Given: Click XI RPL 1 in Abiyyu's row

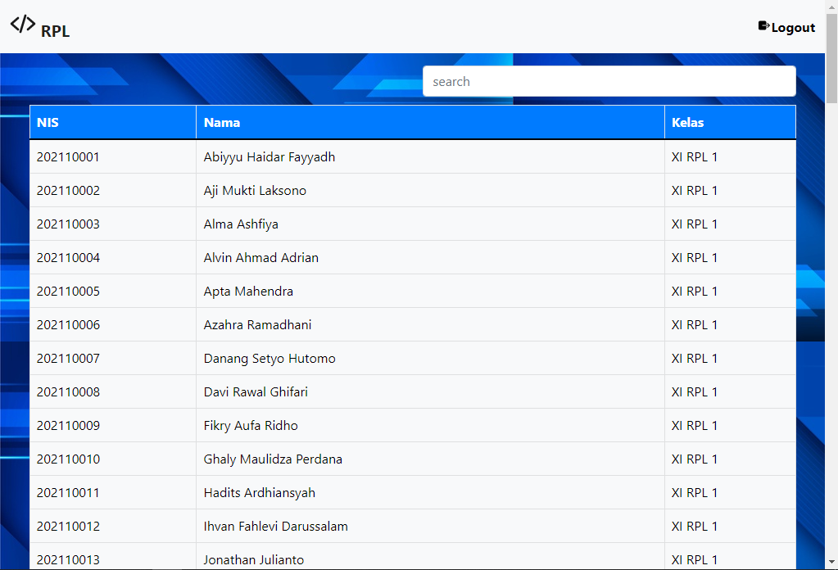Looking at the screenshot, I should [694, 157].
